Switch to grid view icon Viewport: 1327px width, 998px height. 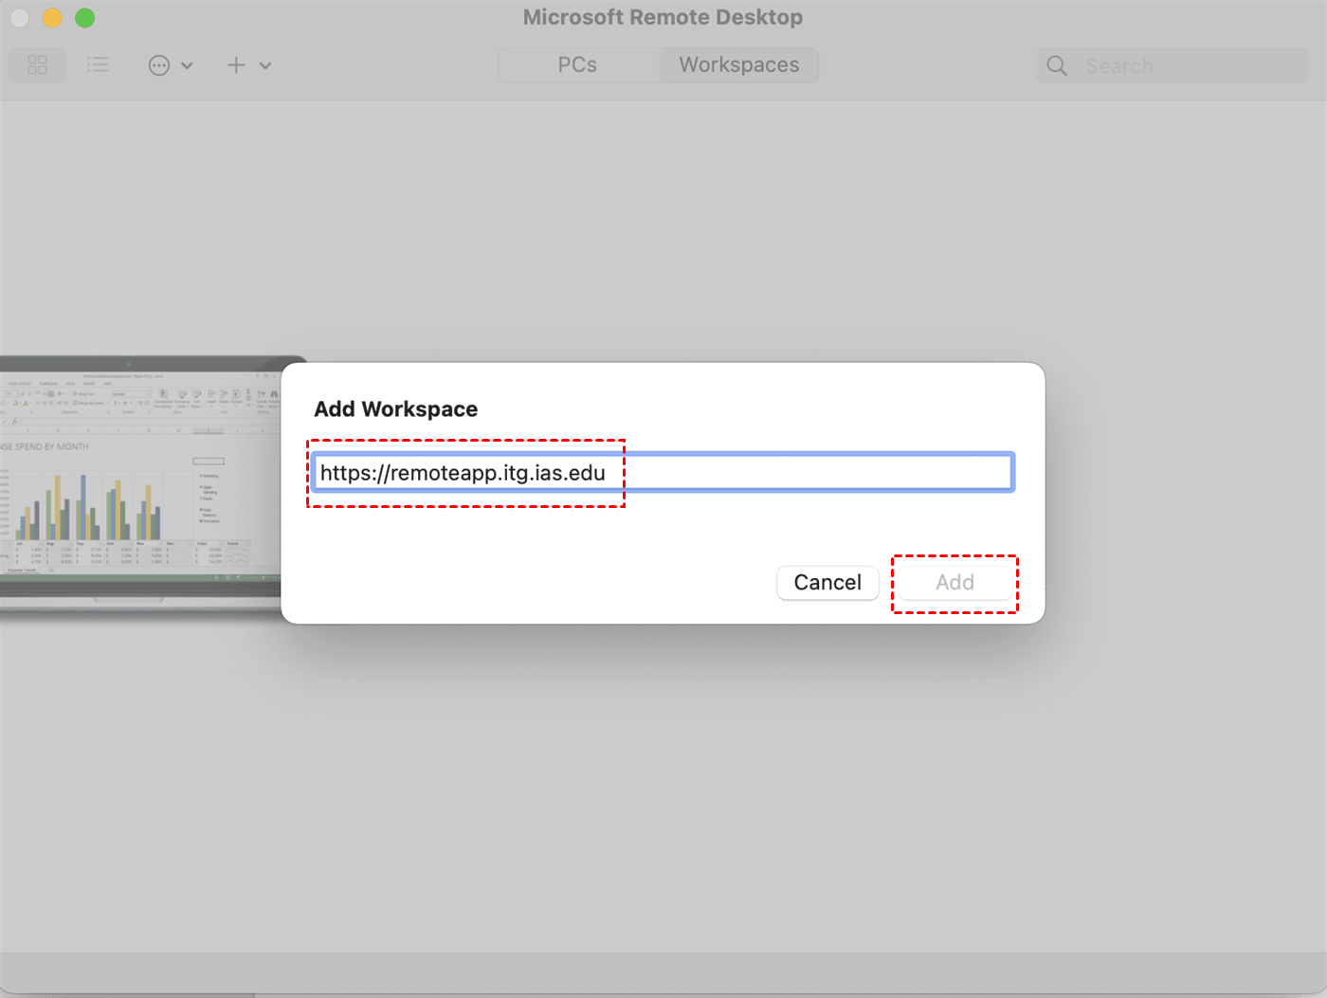click(x=38, y=65)
